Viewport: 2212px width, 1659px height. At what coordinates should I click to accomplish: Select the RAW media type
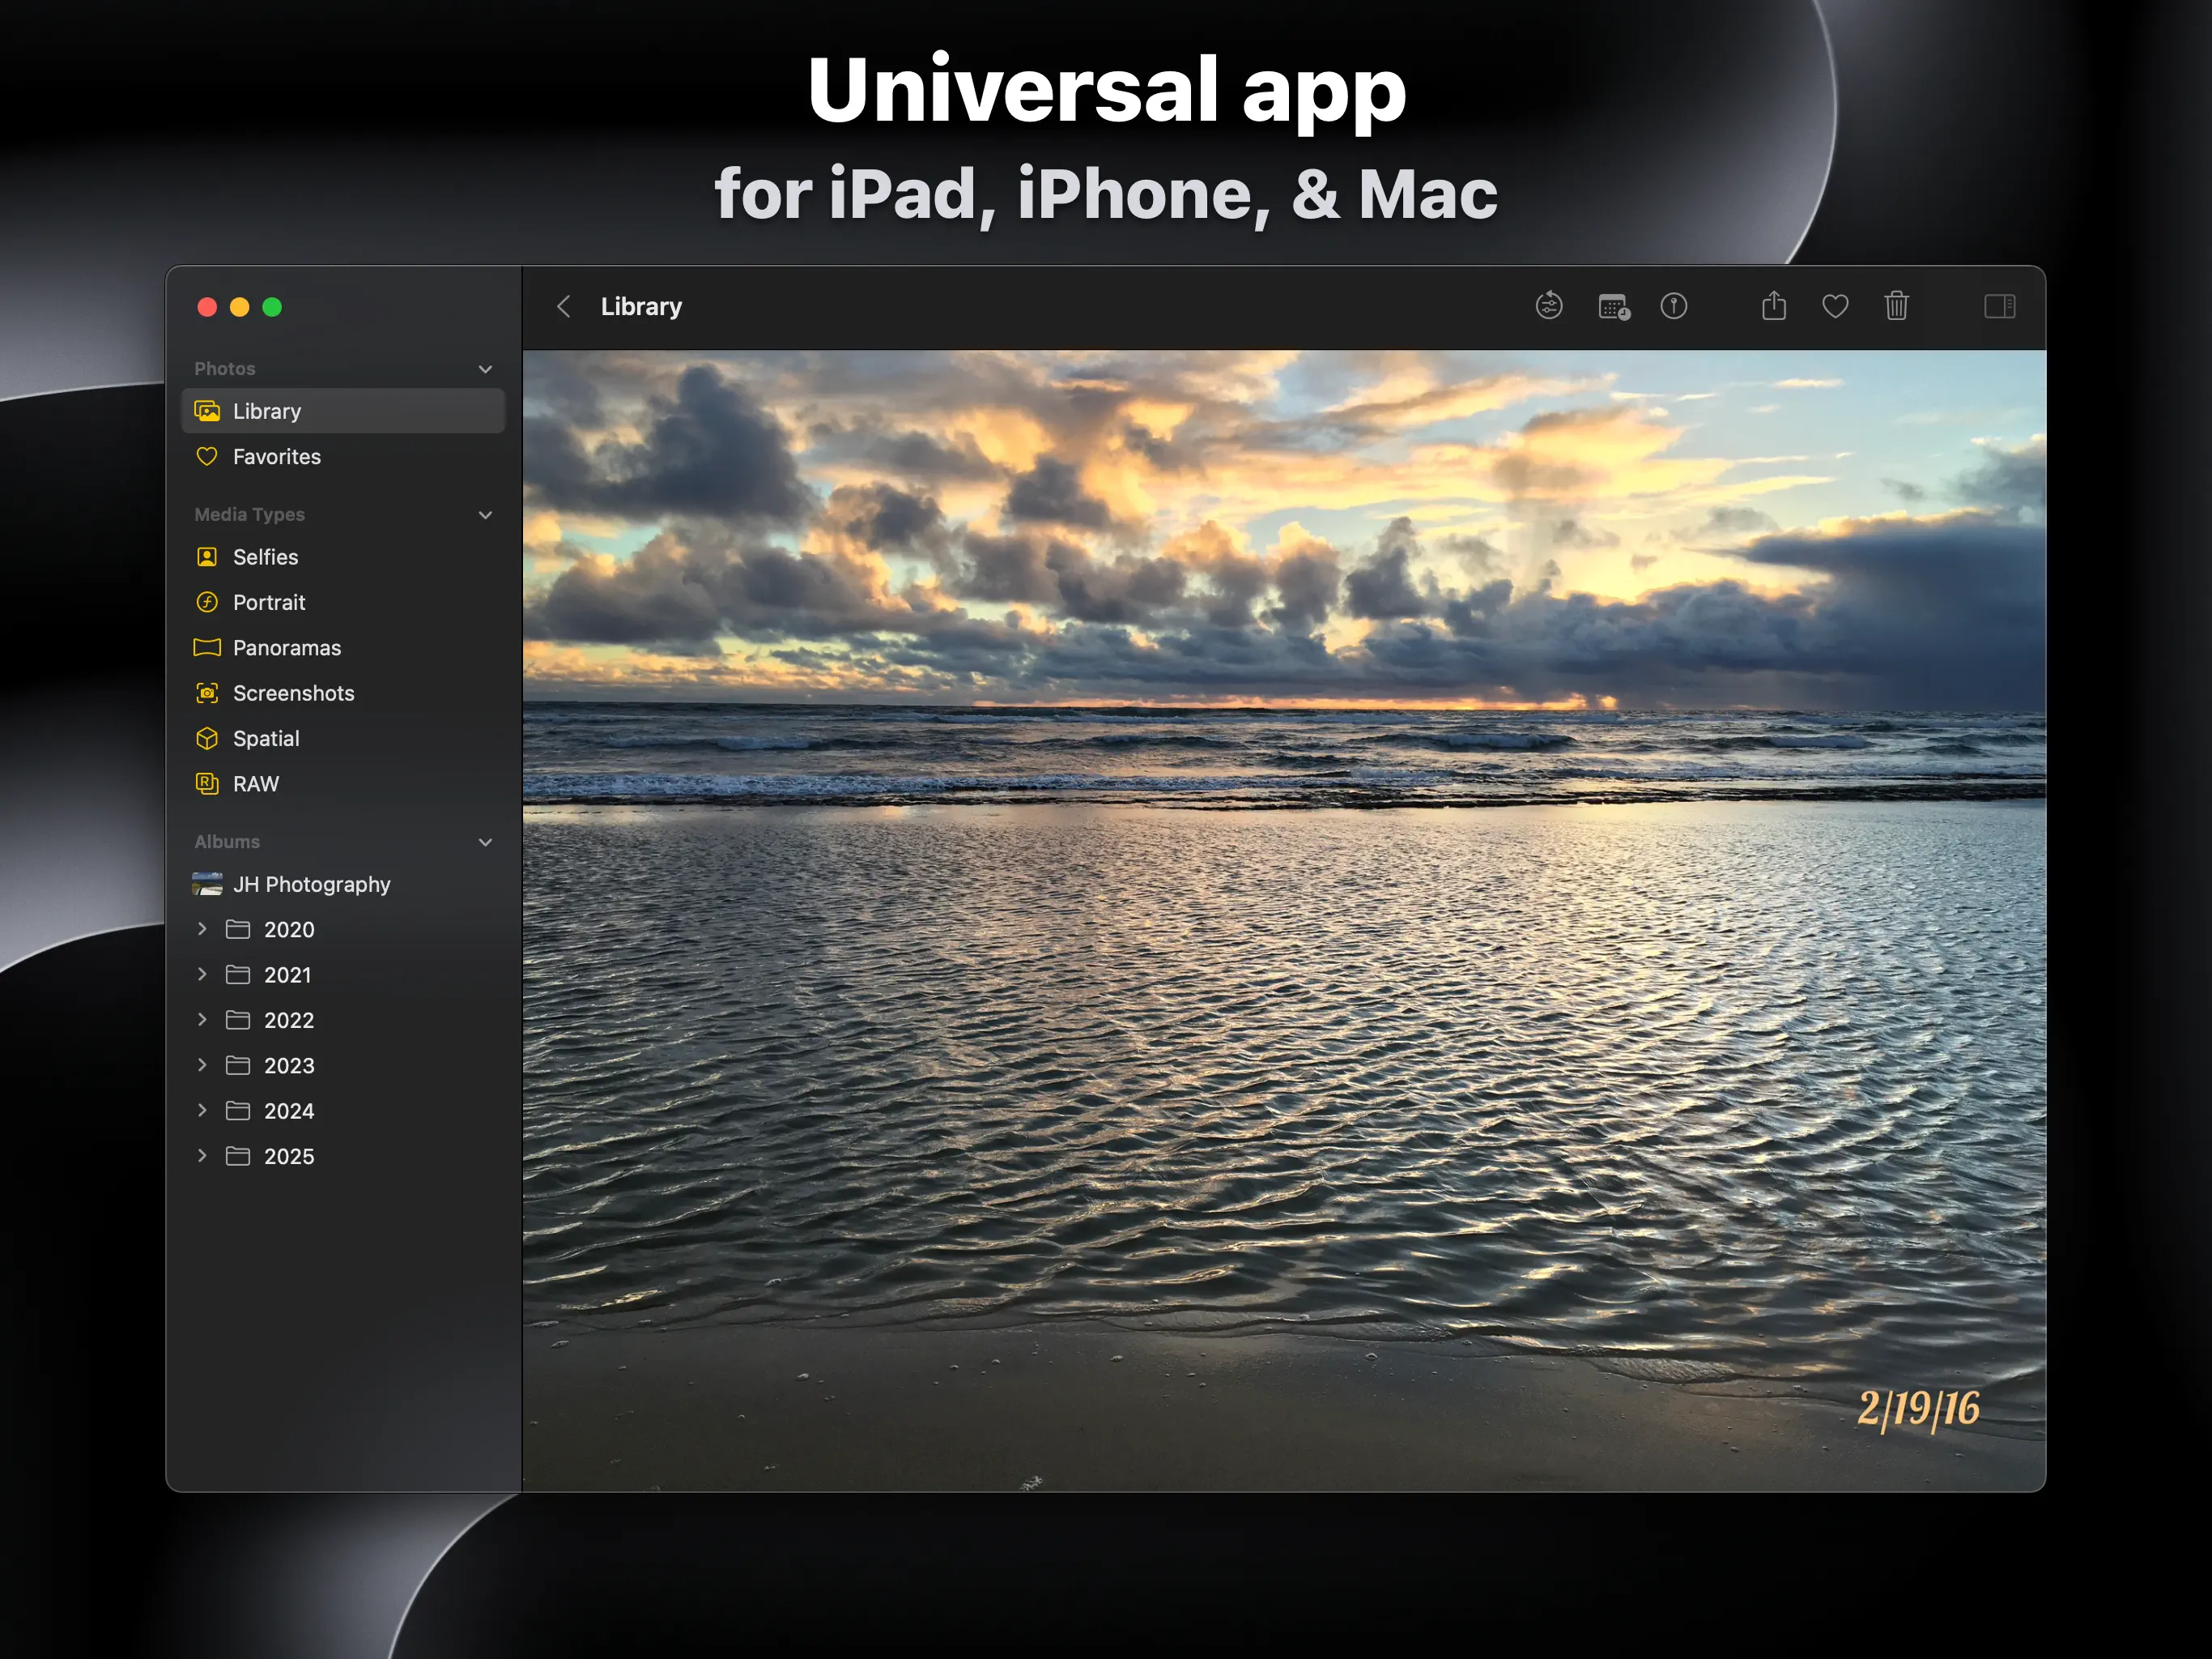(x=255, y=783)
